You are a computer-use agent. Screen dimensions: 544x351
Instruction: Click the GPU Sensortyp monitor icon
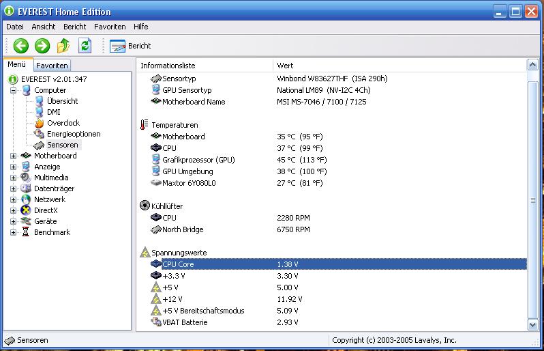coord(156,90)
